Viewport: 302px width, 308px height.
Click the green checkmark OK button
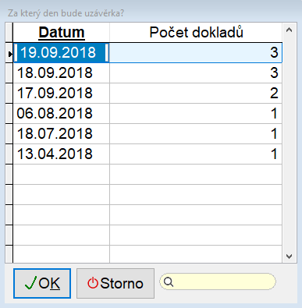pyautogui.click(x=42, y=283)
